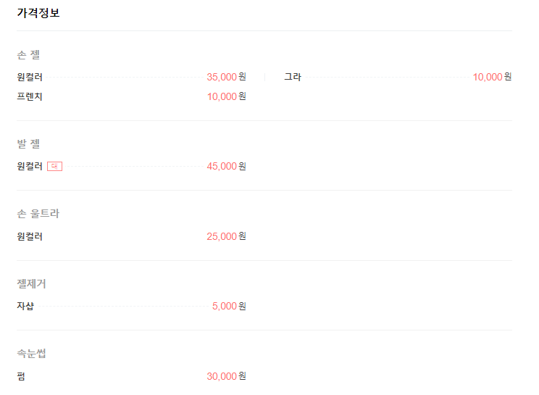Click the 펌 item under 속눈썹
Image resolution: width=539 pixels, height=395 pixels.
(x=21, y=376)
